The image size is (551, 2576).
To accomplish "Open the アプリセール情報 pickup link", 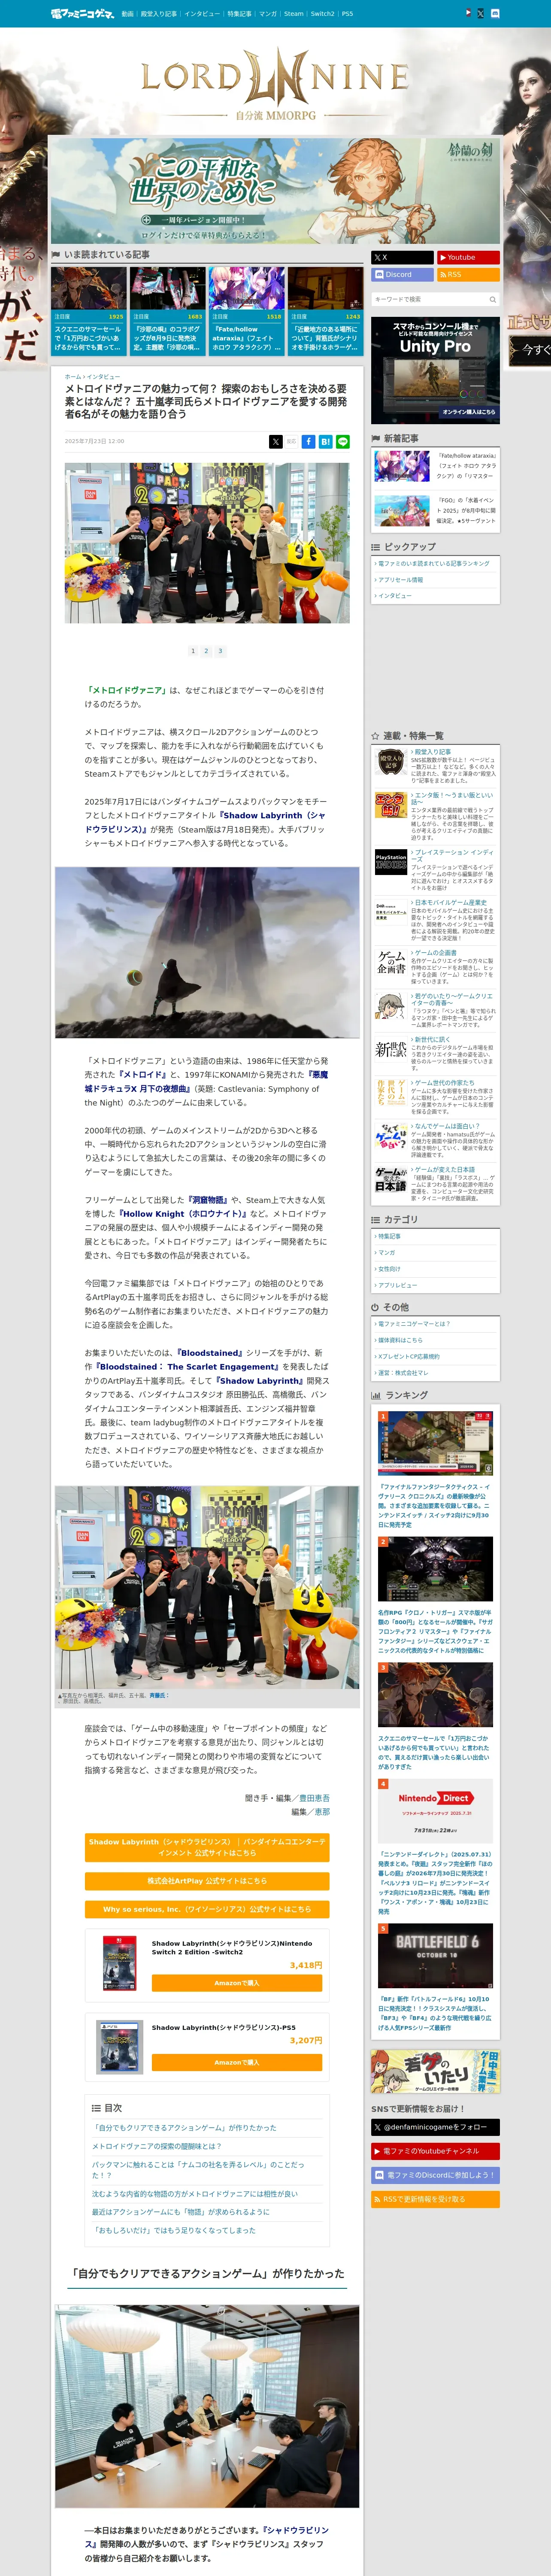I will [400, 580].
